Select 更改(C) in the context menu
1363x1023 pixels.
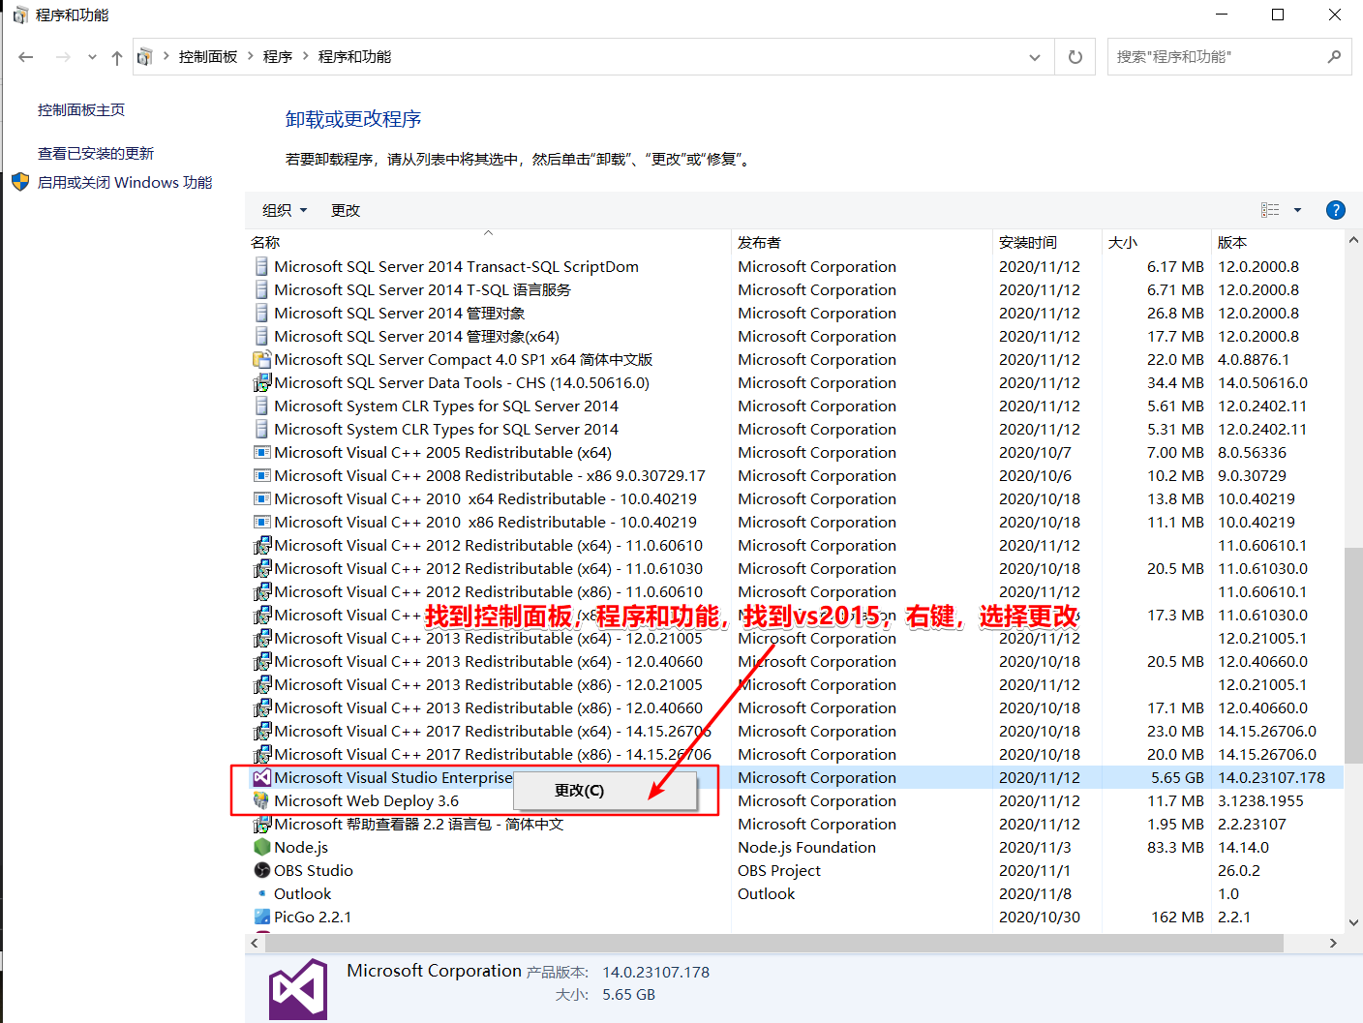(x=605, y=791)
